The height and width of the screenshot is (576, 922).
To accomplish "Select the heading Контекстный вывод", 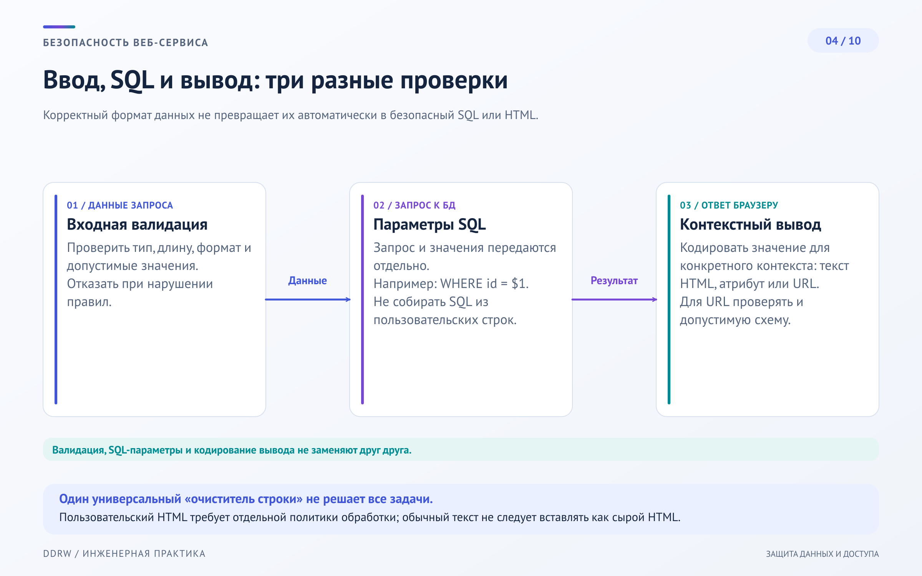I will pos(750,225).
